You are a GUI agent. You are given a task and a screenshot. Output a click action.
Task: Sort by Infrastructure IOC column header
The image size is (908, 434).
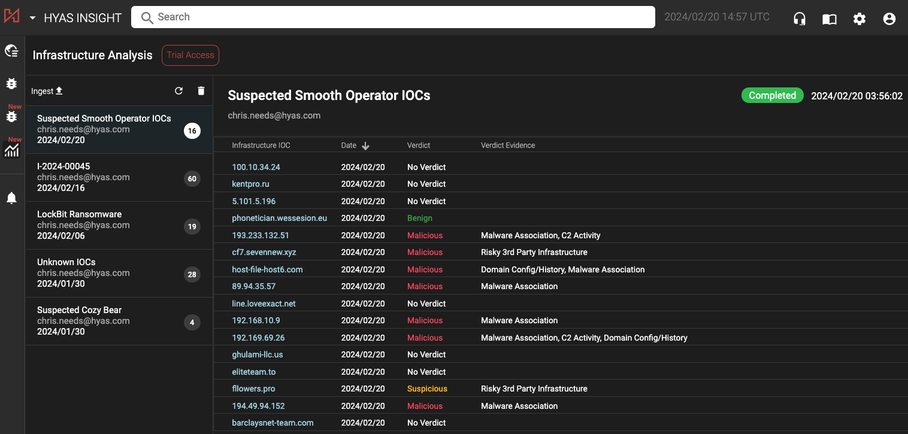pyautogui.click(x=261, y=145)
